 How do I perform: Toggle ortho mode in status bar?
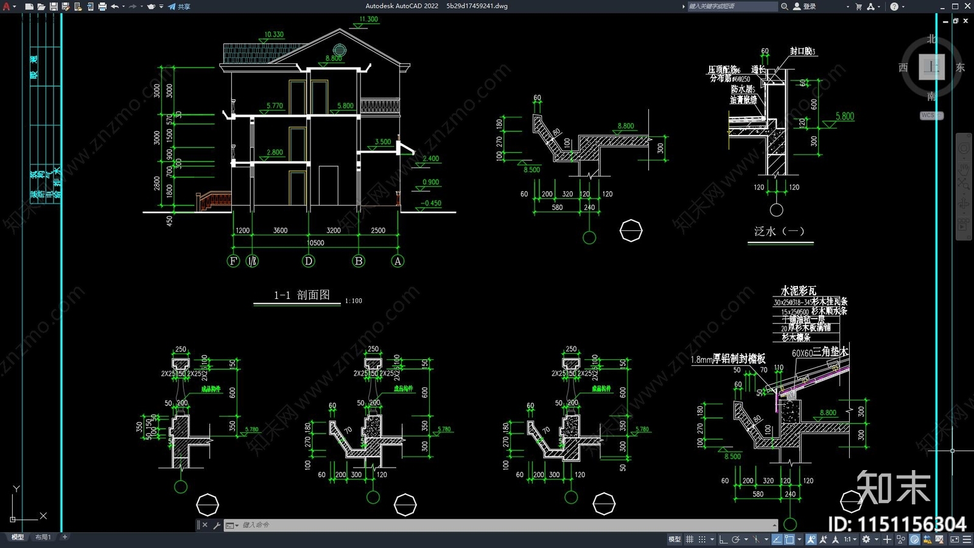(723, 539)
